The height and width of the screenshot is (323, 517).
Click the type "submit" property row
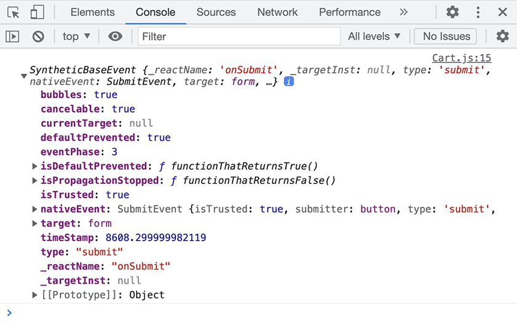82,252
